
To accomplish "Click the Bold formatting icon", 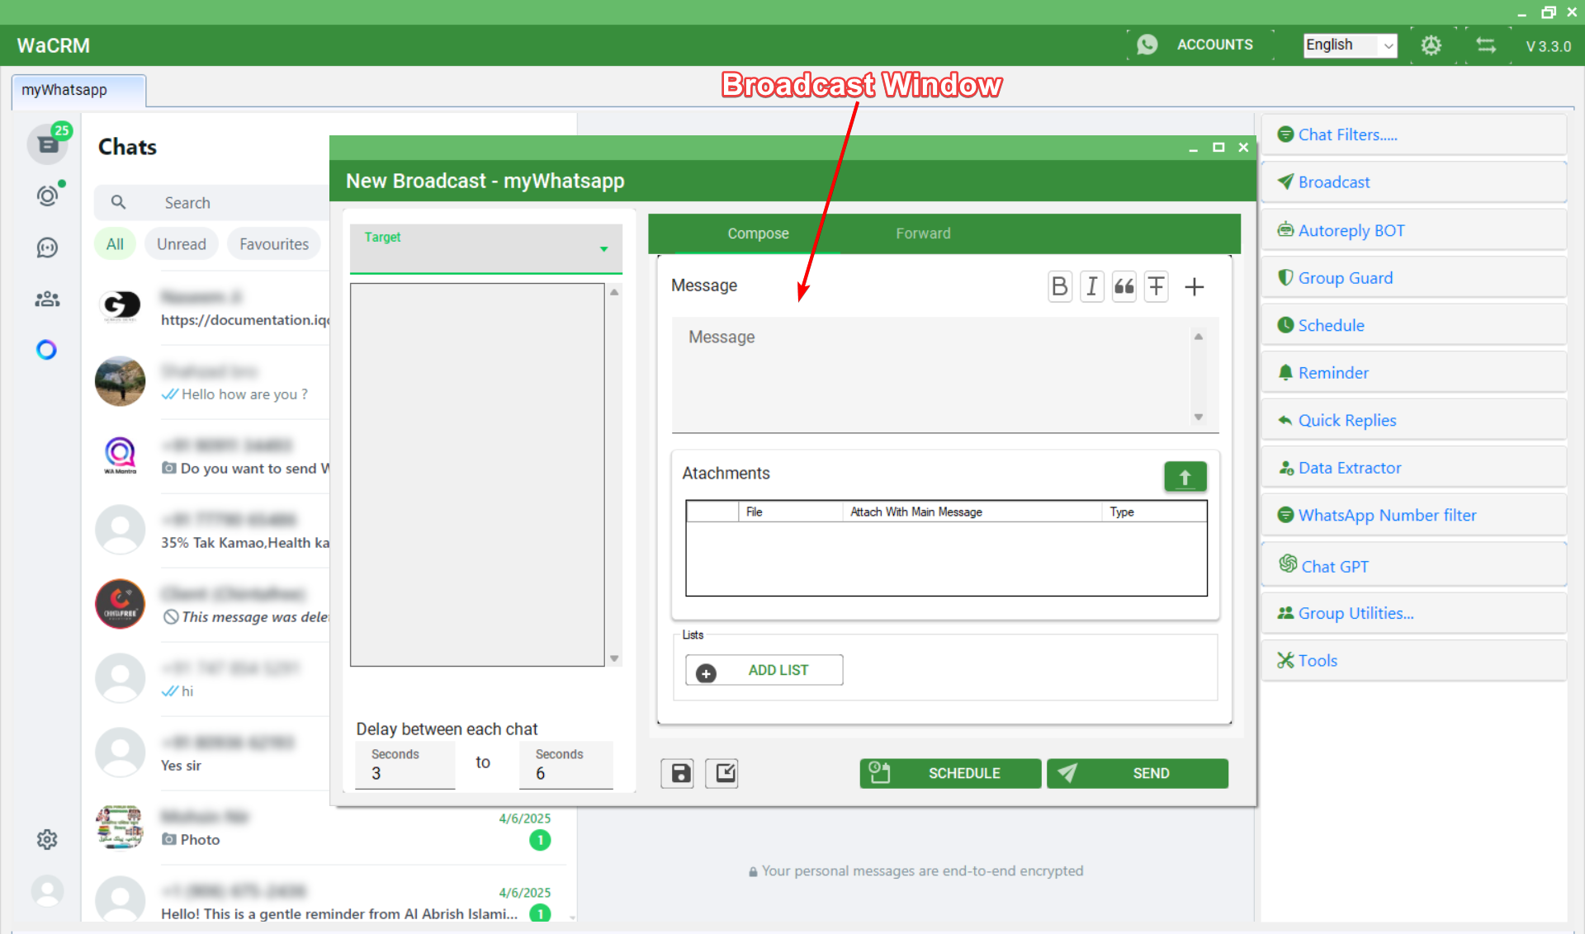I will tap(1060, 286).
